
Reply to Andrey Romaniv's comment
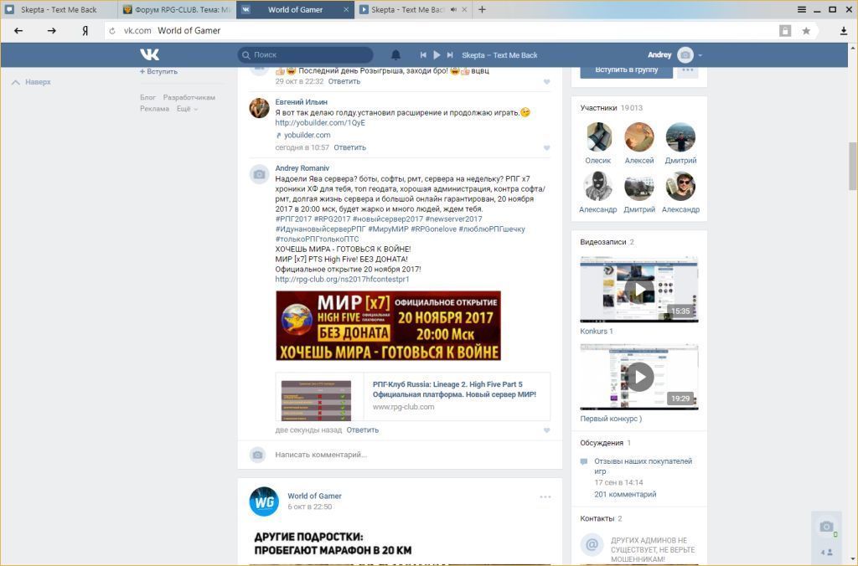[362, 430]
